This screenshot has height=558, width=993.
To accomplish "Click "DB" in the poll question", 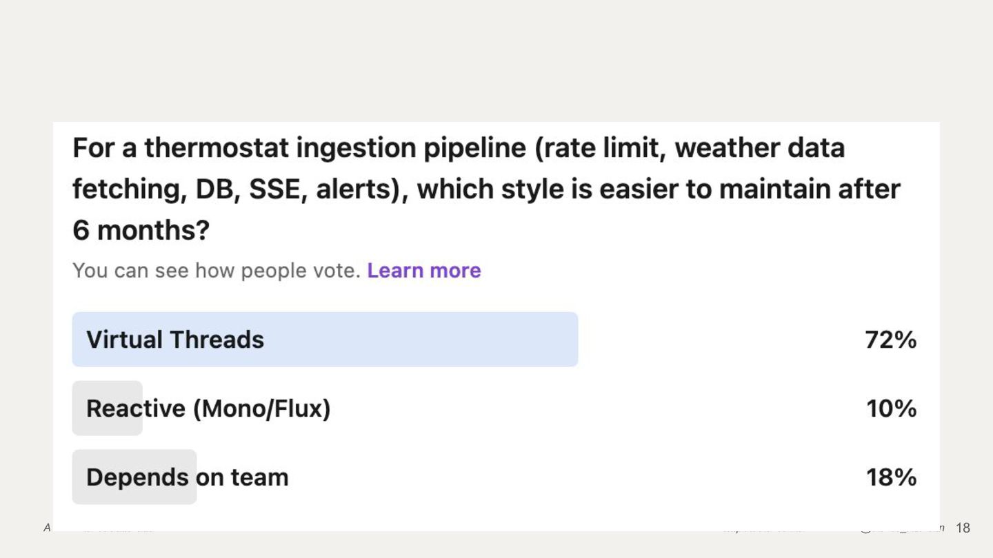I will tap(217, 189).
